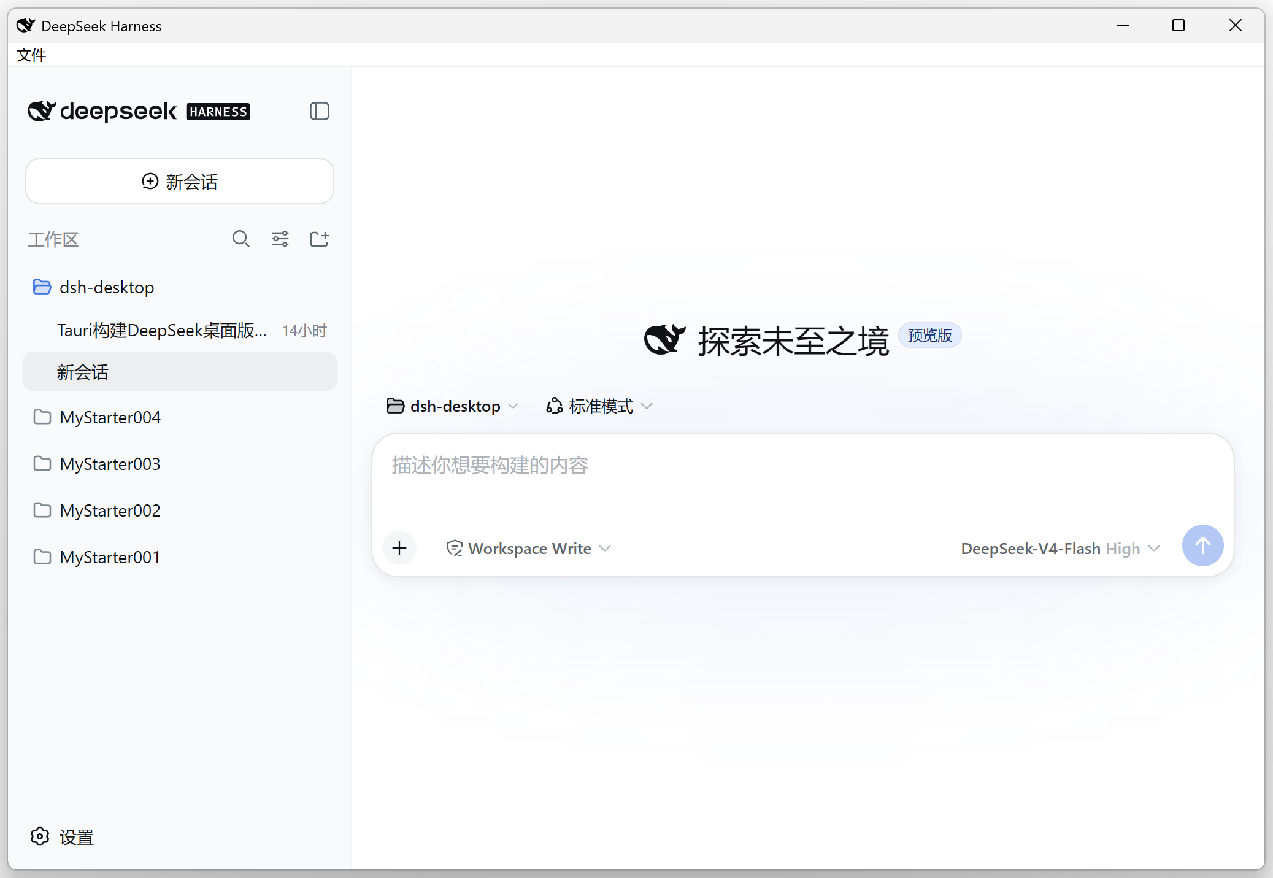1273x878 pixels.
Task: Start a new conversation with 新会话 button
Action: (x=180, y=182)
